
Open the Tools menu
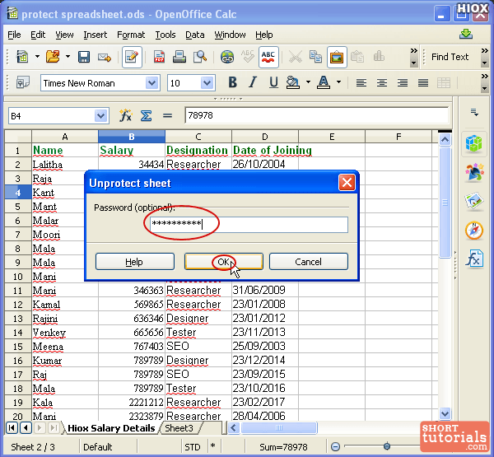pyautogui.click(x=165, y=35)
